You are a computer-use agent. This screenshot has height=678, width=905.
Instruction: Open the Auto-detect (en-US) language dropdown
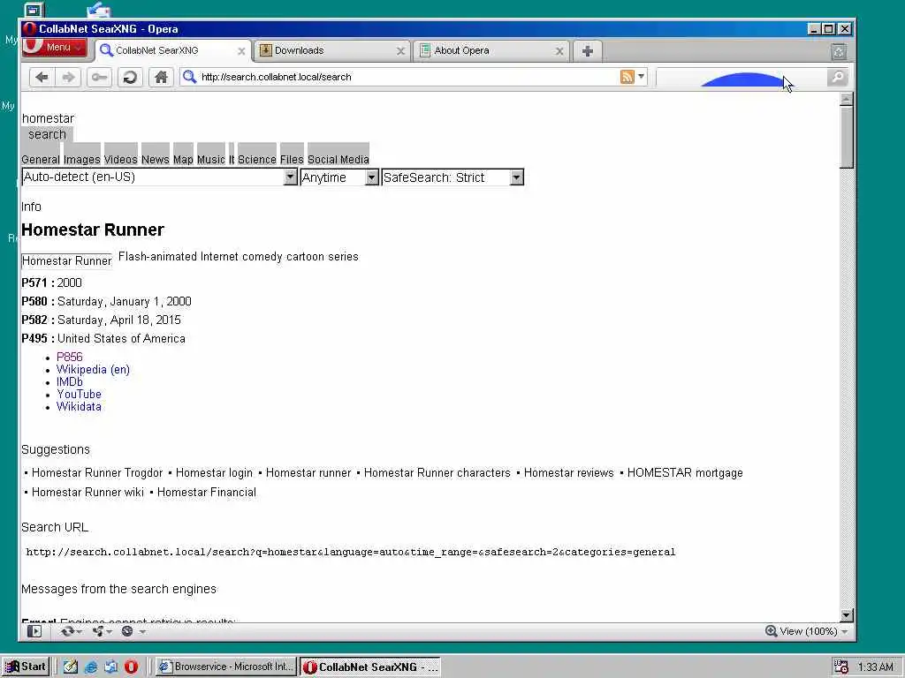[159, 177]
